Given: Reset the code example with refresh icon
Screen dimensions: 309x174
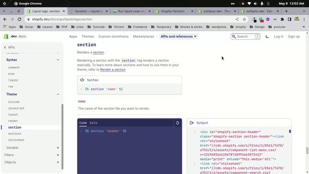Looking at the screenshot, I should point(177,123).
